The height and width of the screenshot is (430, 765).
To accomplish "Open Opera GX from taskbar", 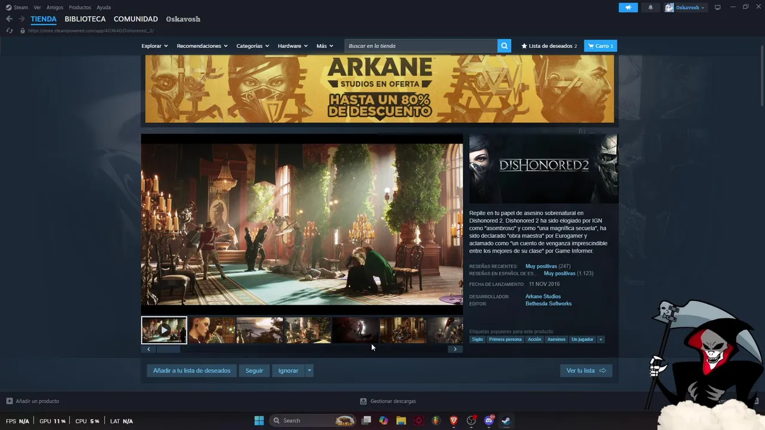I will tap(418, 420).
